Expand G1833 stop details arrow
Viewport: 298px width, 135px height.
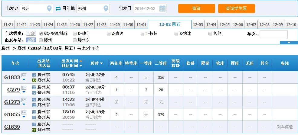coord(24,79)
